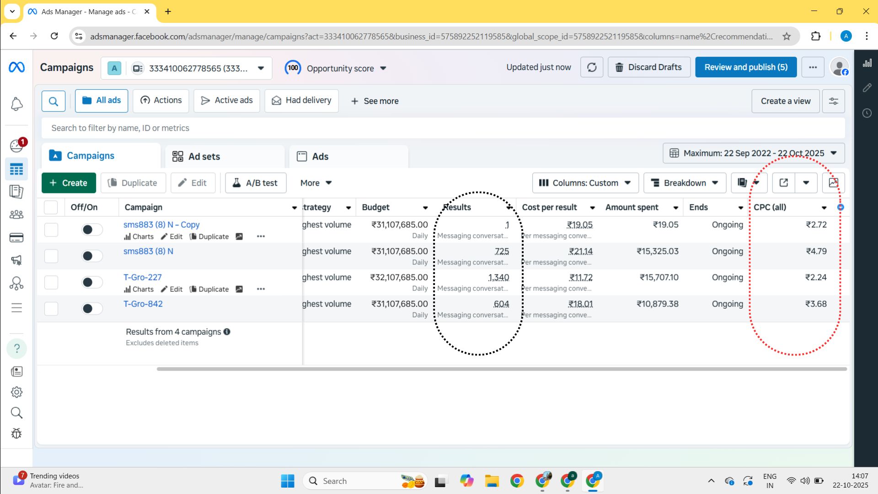This screenshot has width=878, height=494.
Task: Toggle the T-Gro-842 campaign on/off switch
Action: pyautogui.click(x=92, y=309)
